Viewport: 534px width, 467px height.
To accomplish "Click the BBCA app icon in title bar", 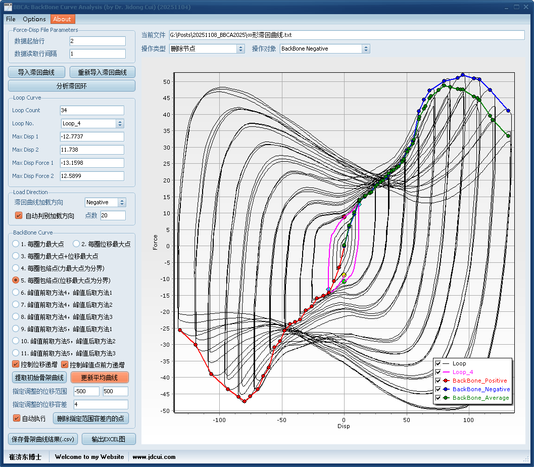I will [x=7, y=7].
